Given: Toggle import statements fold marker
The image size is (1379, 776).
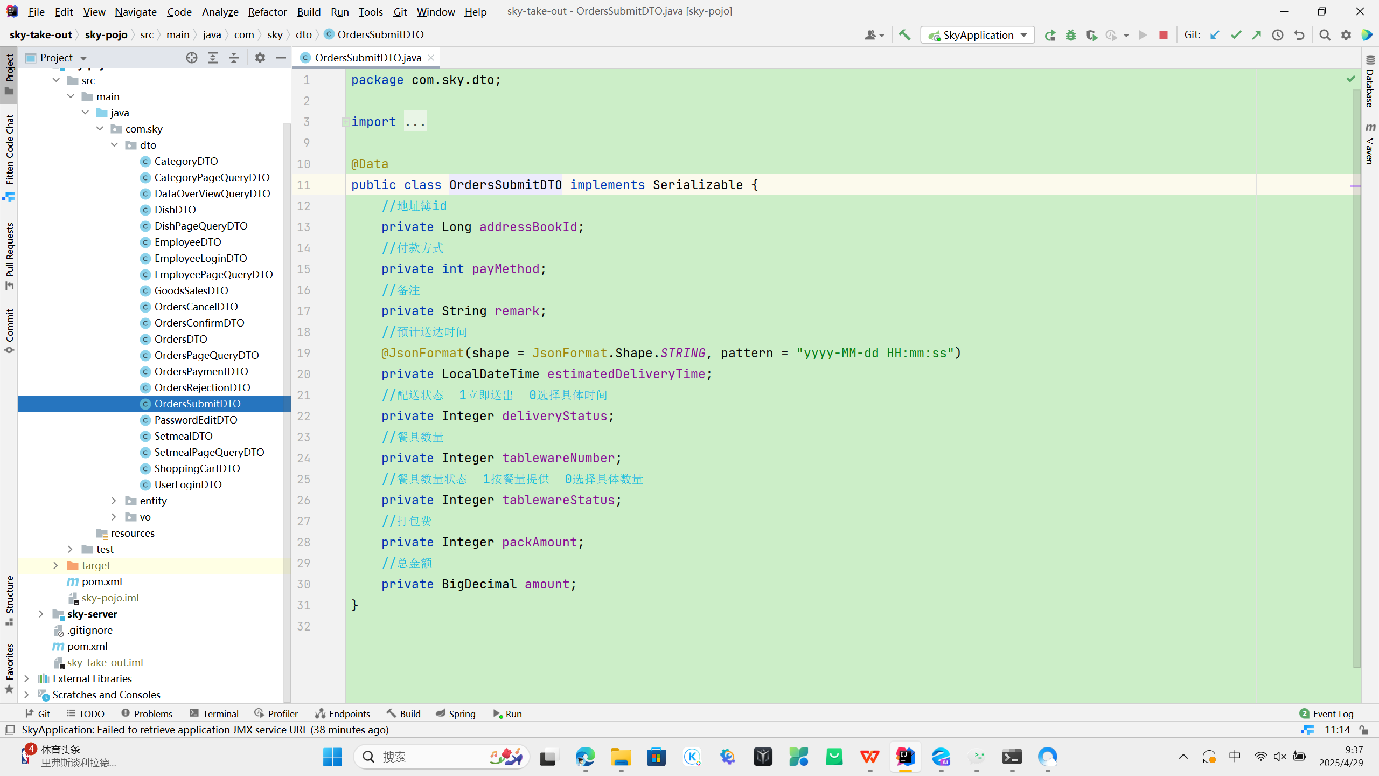Looking at the screenshot, I should (345, 122).
